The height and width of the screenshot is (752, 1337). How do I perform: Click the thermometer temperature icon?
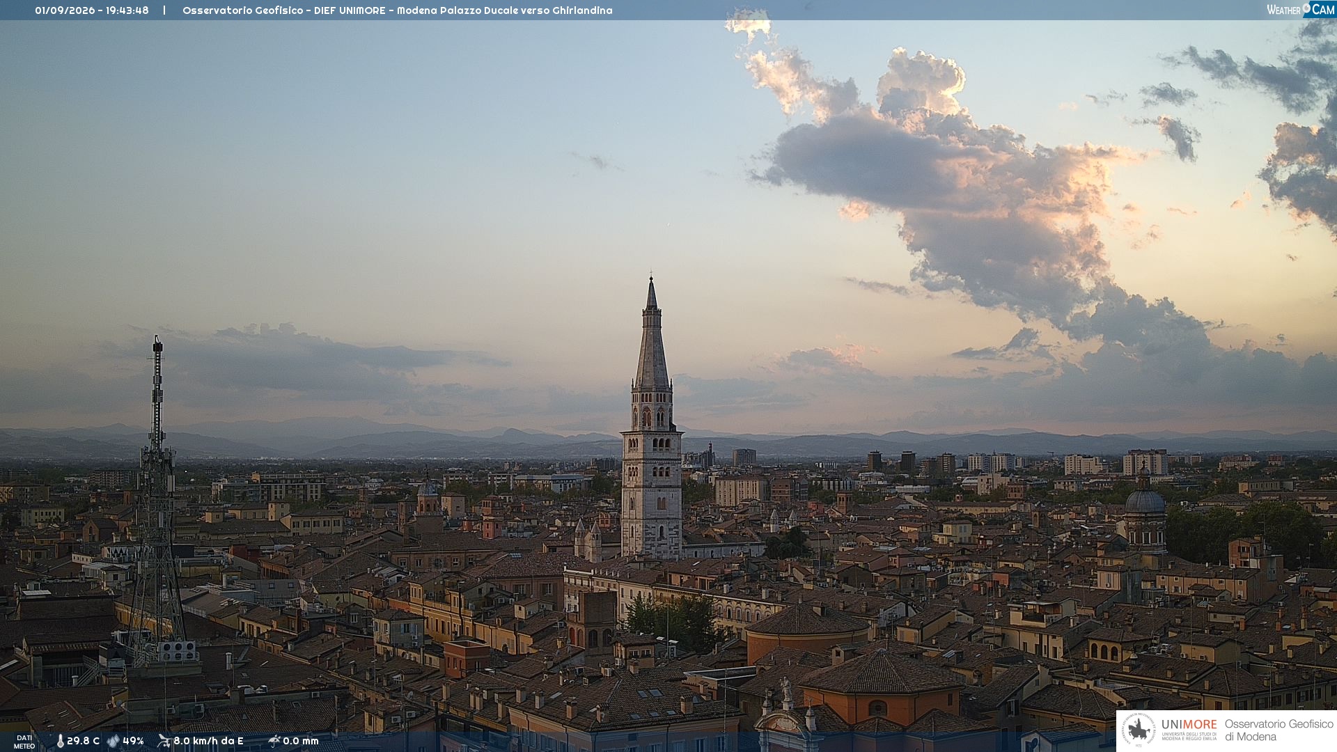click(60, 741)
